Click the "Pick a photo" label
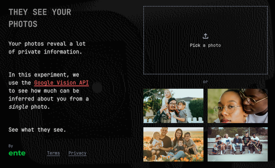This screenshot has width=275, height=168. [205, 45]
